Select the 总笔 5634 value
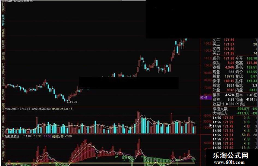 click(x=230, y=86)
